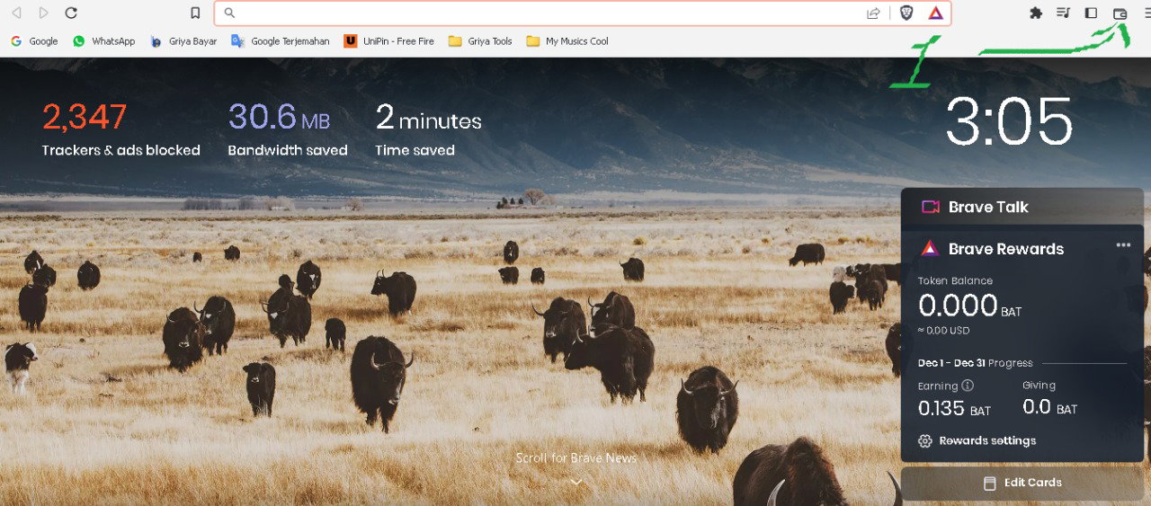Screen dimensions: 1151x506
Task: Open the Brave Rewards card three-dot menu
Action: 1123,244
